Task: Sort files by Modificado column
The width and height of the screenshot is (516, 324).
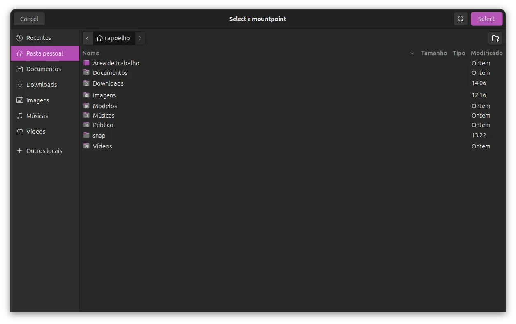Action: 486,53
